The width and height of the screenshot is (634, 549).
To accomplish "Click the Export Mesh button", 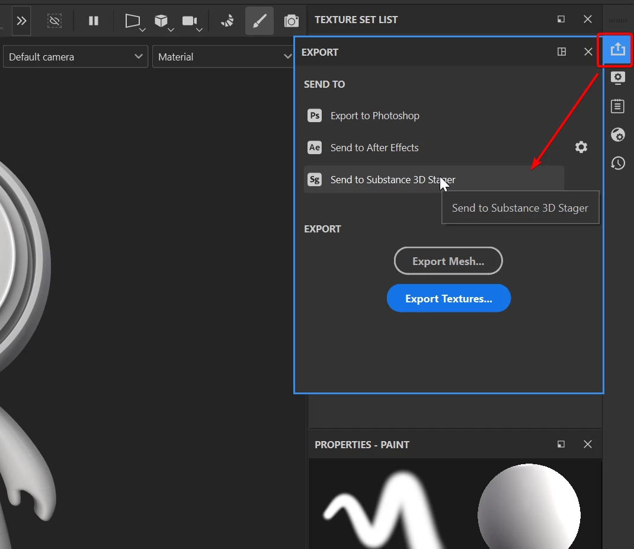I will pyautogui.click(x=448, y=261).
